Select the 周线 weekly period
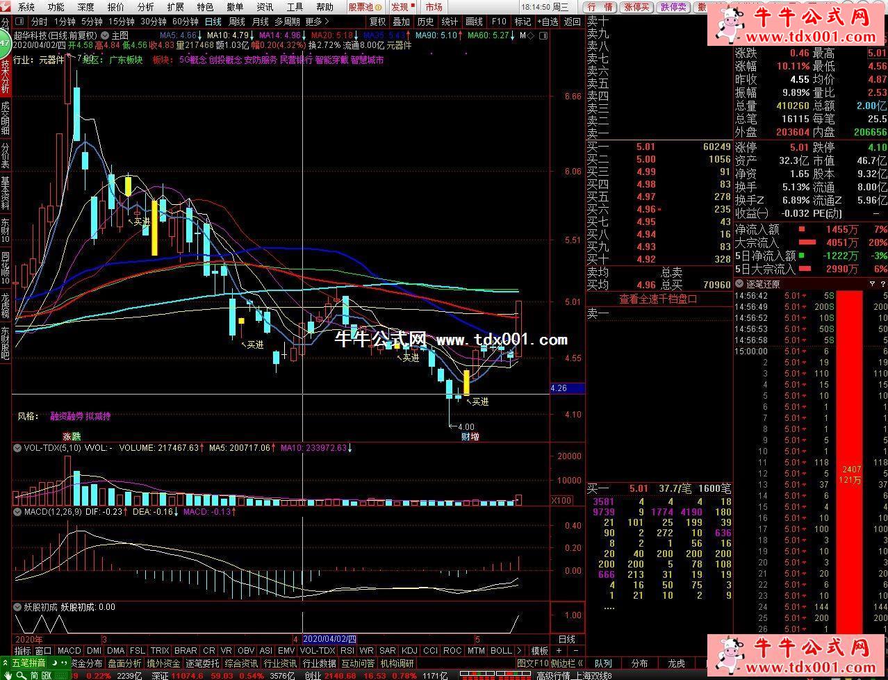The height and width of the screenshot is (680, 888). tap(237, 22)
